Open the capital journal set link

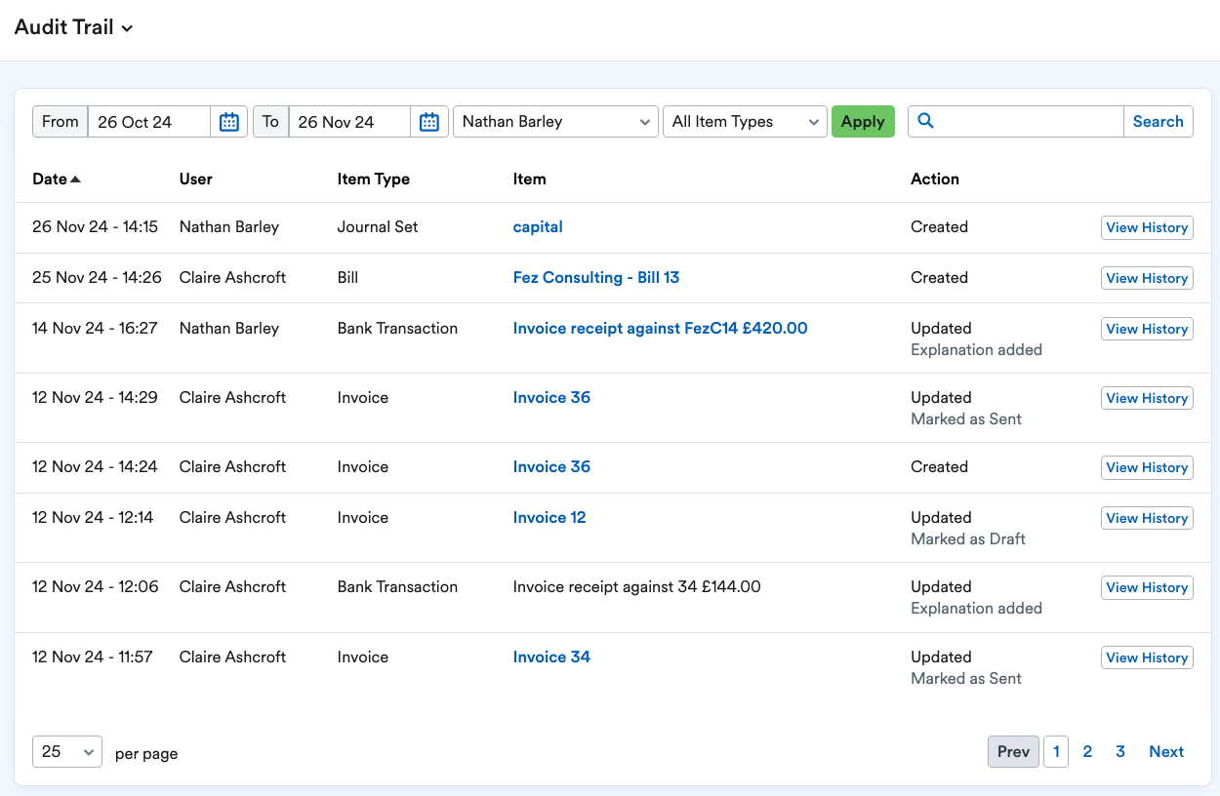[538, 226]
